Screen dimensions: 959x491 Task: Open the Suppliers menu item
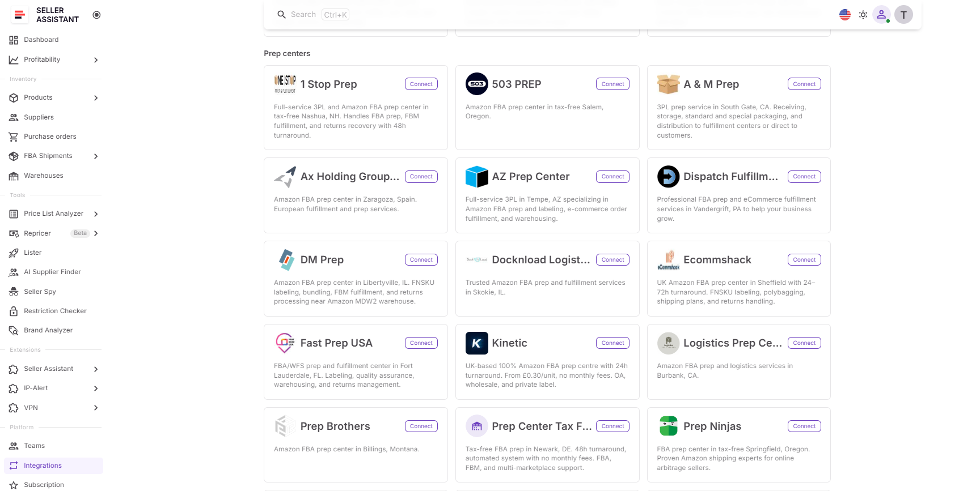pyautogui.click(x=53, y=118)
